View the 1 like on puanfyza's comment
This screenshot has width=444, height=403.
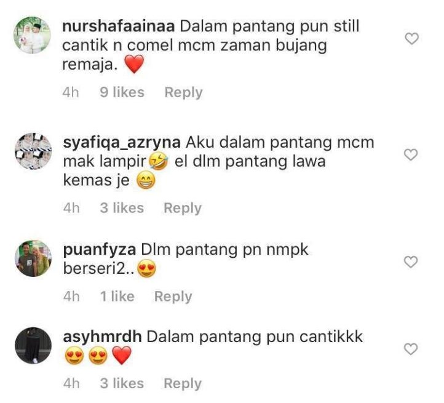tap(117, 296)
